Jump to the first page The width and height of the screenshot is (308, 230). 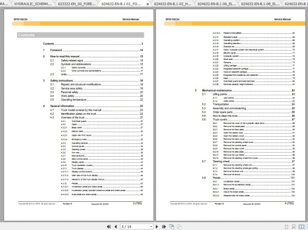tap(109, 226)
